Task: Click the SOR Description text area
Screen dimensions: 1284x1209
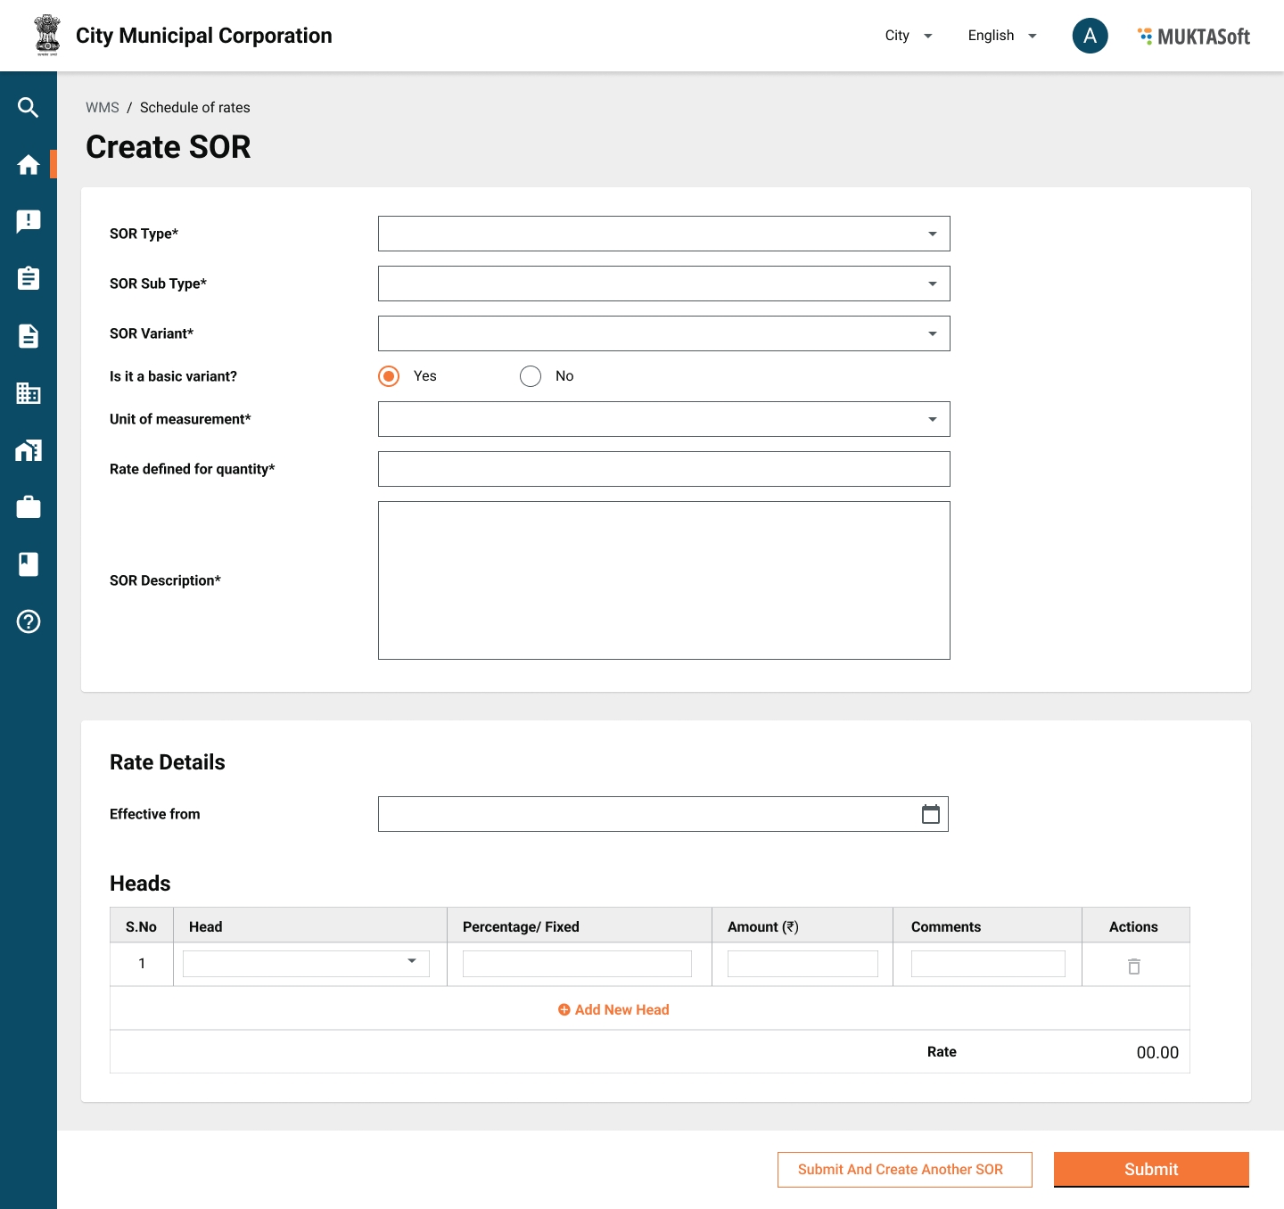Action: 663,580
